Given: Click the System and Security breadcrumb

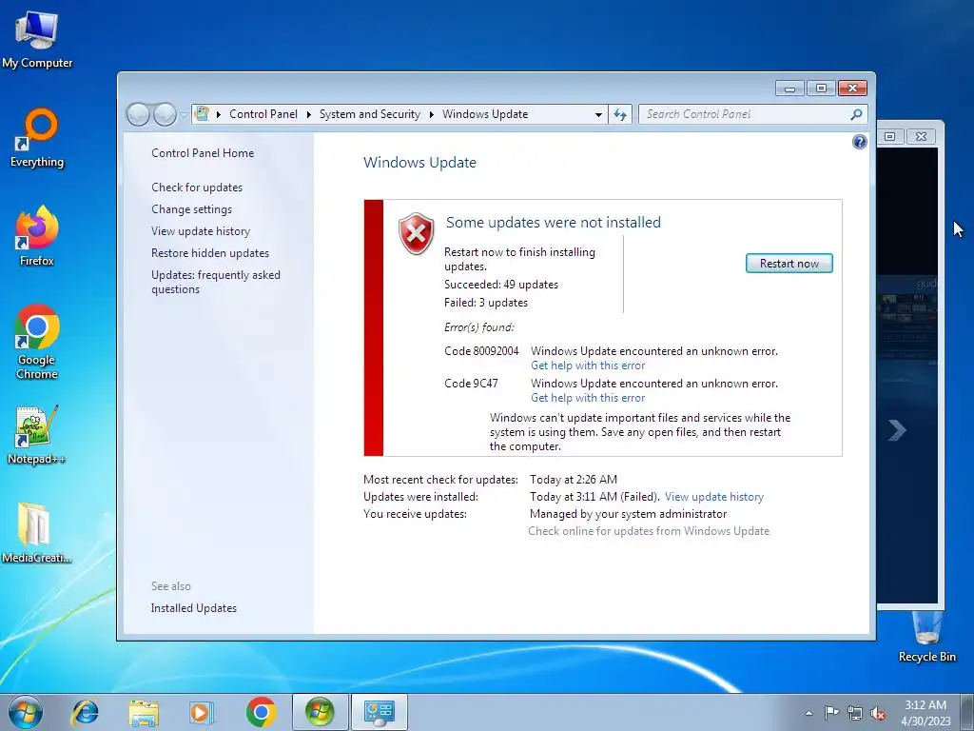Looking at the screenshot, I should [x=370, y=114].
